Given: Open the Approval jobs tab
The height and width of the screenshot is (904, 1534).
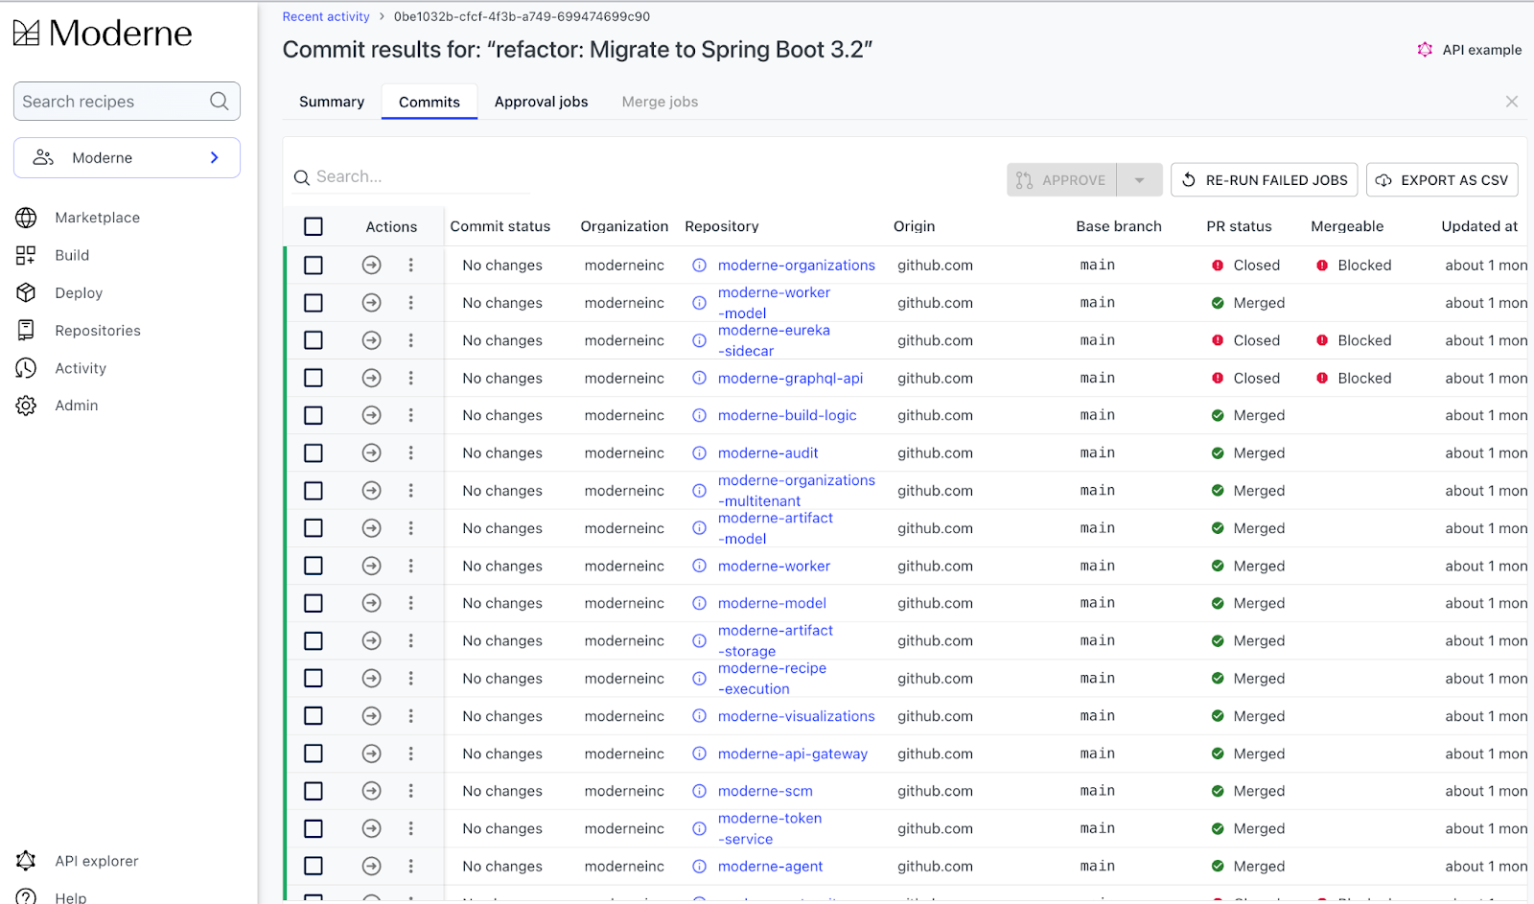Looking at the screenshot, I should click(542, 102).
